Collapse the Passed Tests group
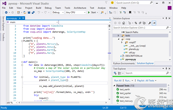The height and width of the screenshot is (110, 173). coord(114,86)
